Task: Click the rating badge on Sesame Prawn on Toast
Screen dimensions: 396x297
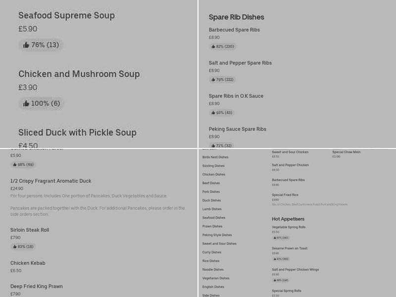Action: tap(282, 258)
